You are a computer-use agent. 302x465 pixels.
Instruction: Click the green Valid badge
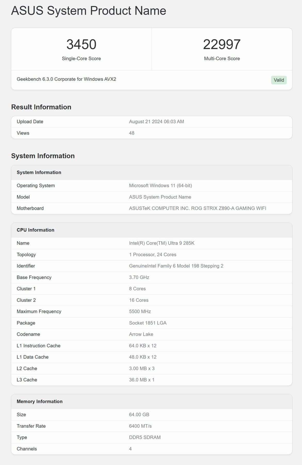pos(279,80)
